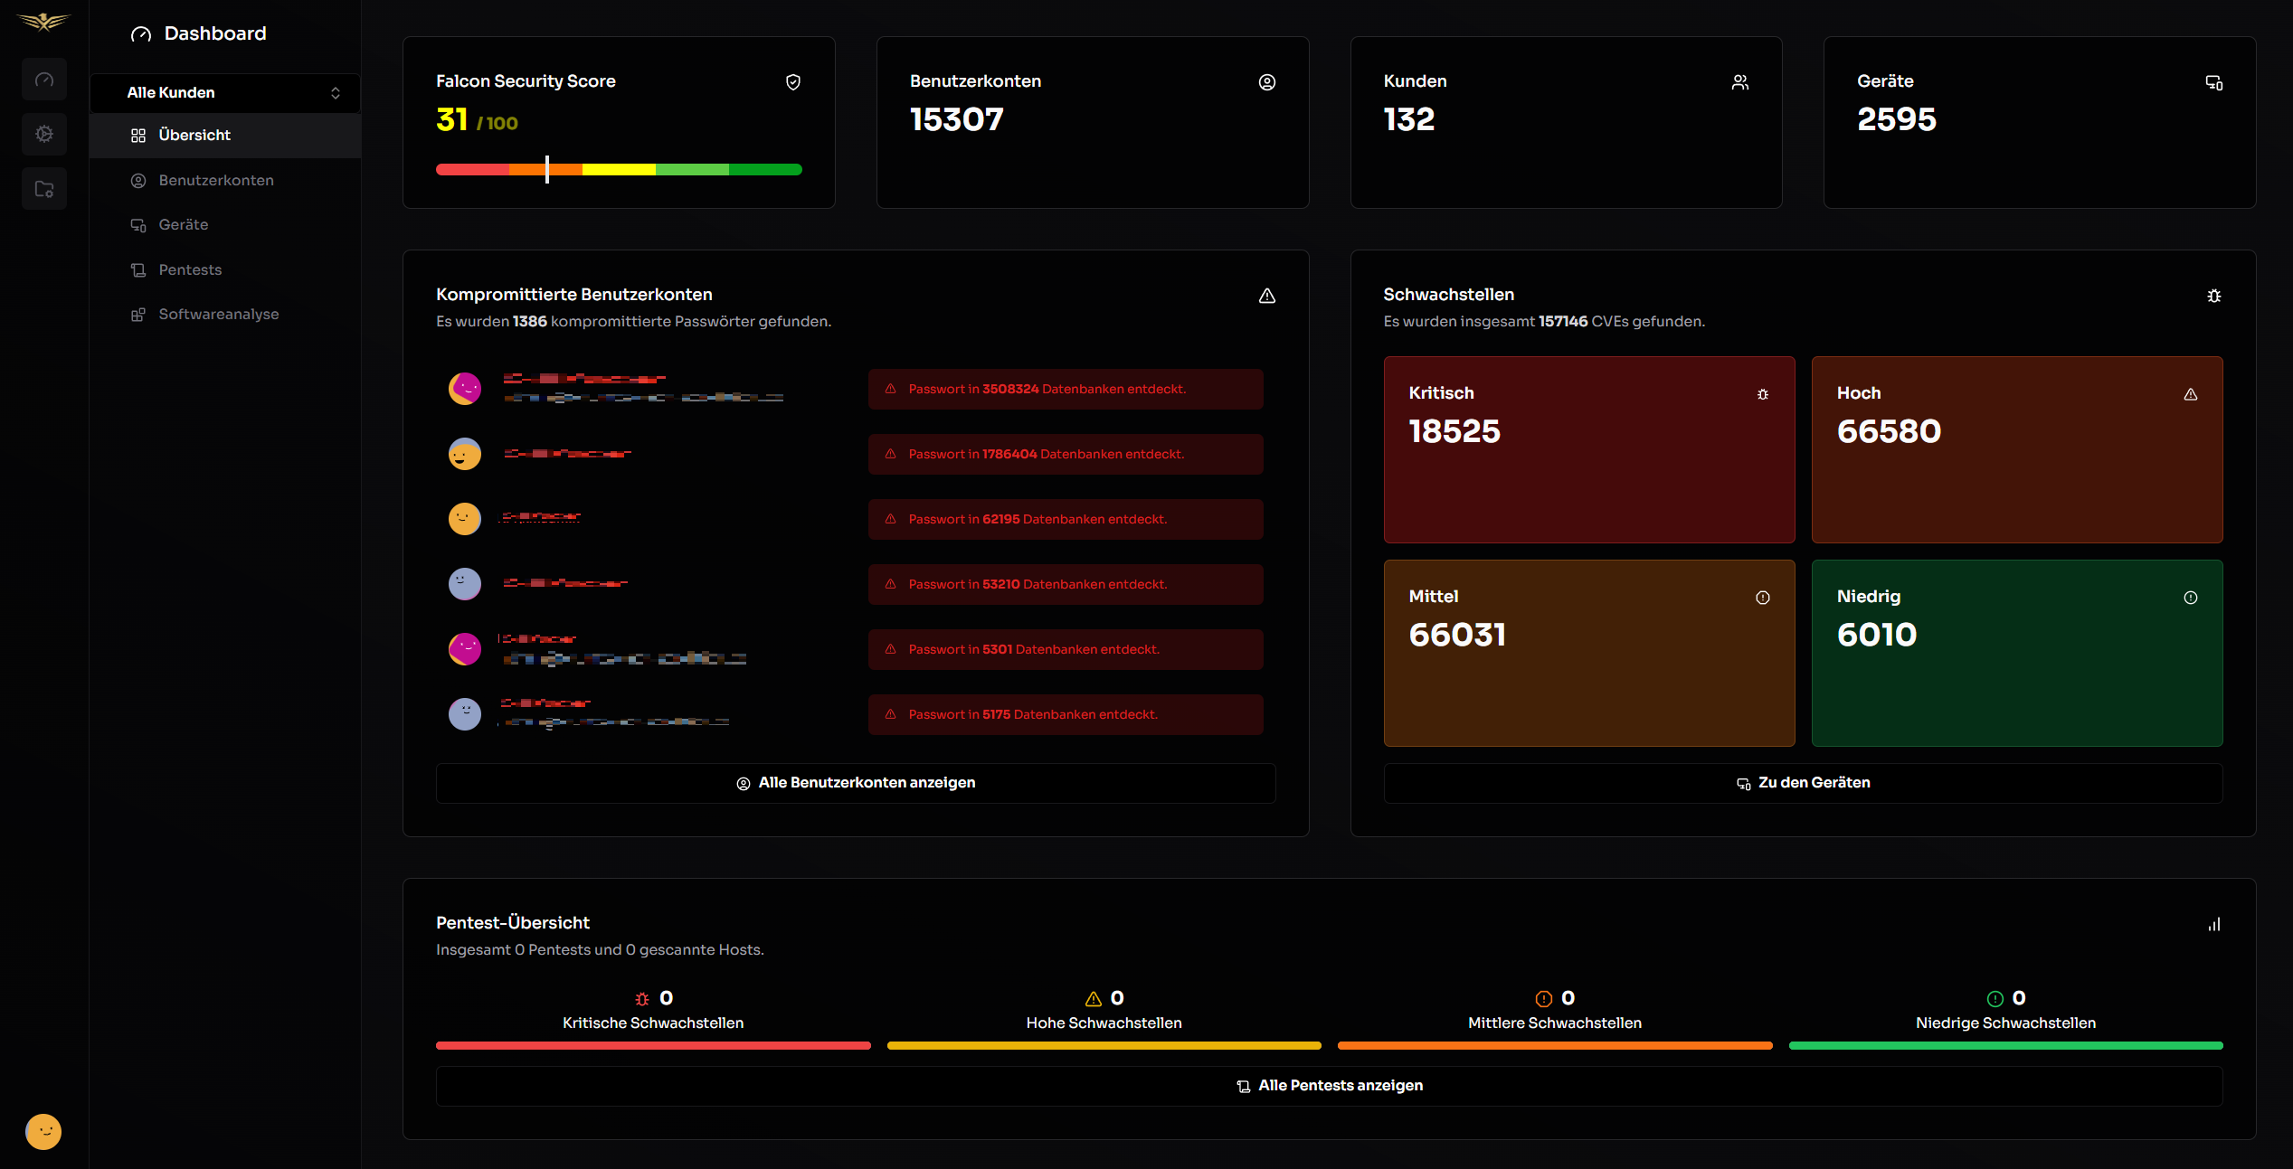The width and height of the screenshot is (2293, 1169).
Task: Click the yellow triangle above Hohe Schwachstellen
Action: tap(1094, 999)
